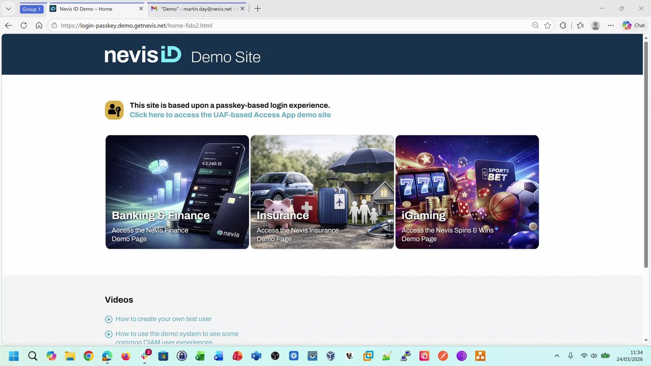651x366 pixels.
Task: Click the "Videos" section heading
Action: (119, 300)
